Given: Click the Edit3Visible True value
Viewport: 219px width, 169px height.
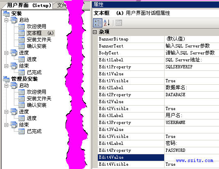Looking at the screenshot, I should coord(170,136).
